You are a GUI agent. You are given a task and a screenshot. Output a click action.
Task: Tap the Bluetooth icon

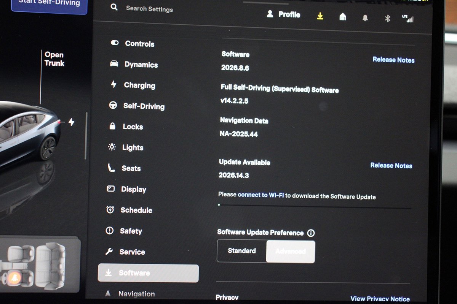click(388, 18)
